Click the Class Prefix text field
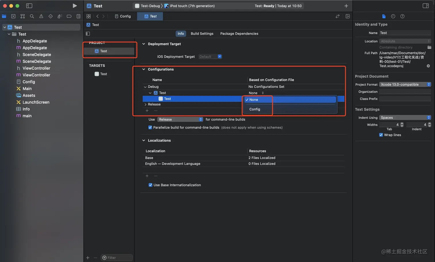The image size is (435, 262). point(405,99)
